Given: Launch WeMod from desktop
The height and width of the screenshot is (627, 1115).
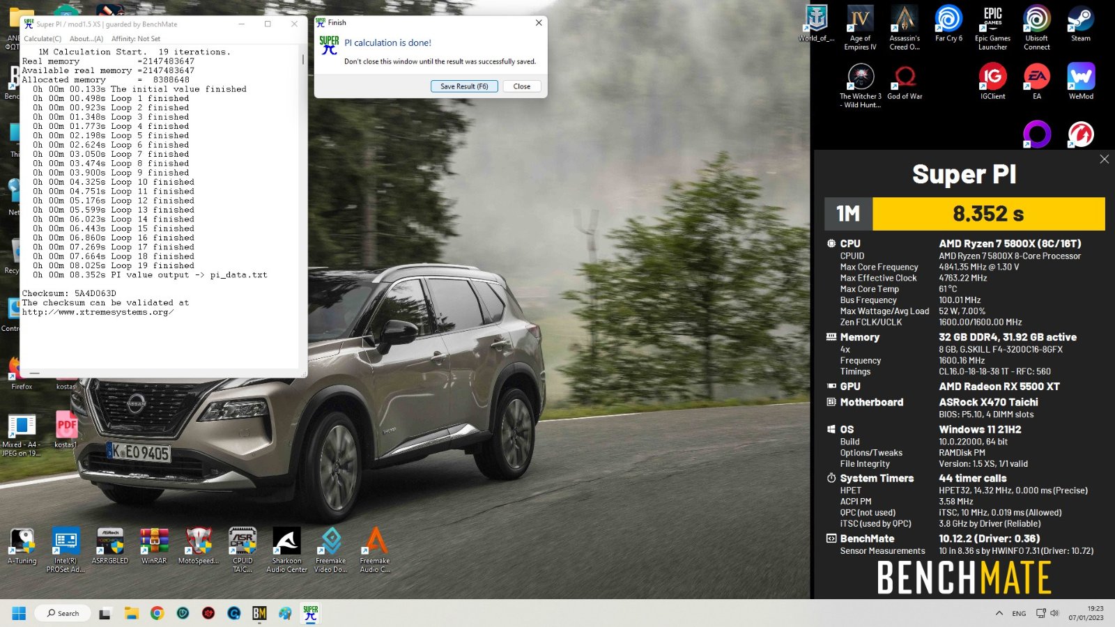Looking at the screenshot, I should pos(1081,82).
